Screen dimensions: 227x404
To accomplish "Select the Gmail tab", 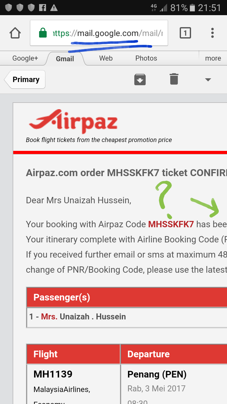I will tap(65, 59).
